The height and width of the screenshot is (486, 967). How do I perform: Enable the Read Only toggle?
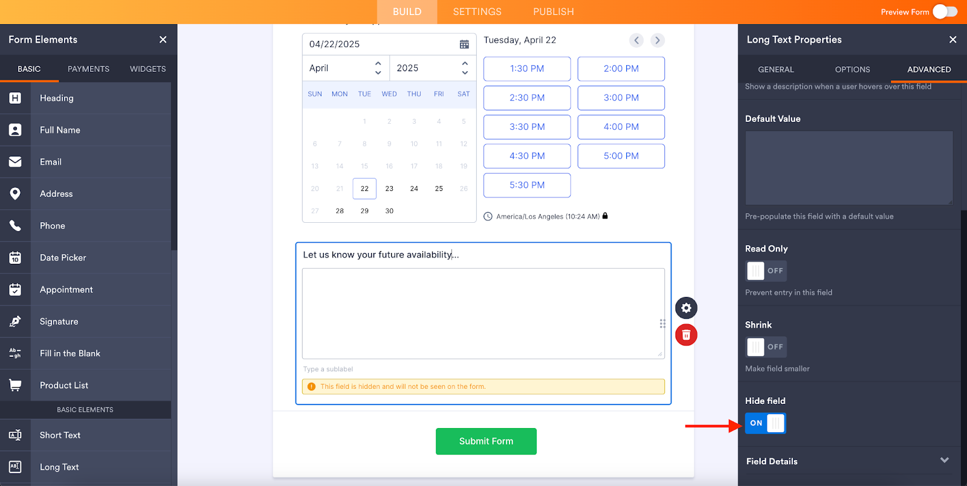point(765,271)
